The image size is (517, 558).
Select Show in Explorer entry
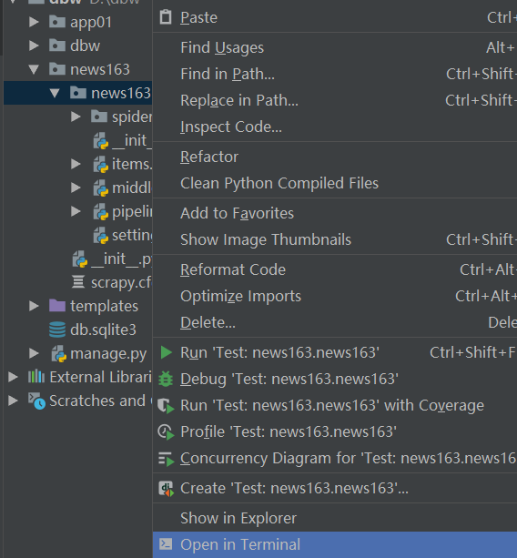pos(334,518)
